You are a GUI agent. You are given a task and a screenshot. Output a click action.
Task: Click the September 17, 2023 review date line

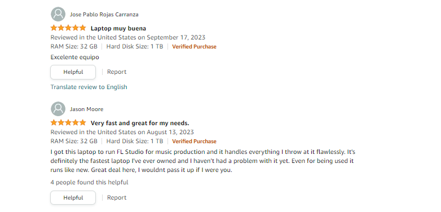click(128, 37)
